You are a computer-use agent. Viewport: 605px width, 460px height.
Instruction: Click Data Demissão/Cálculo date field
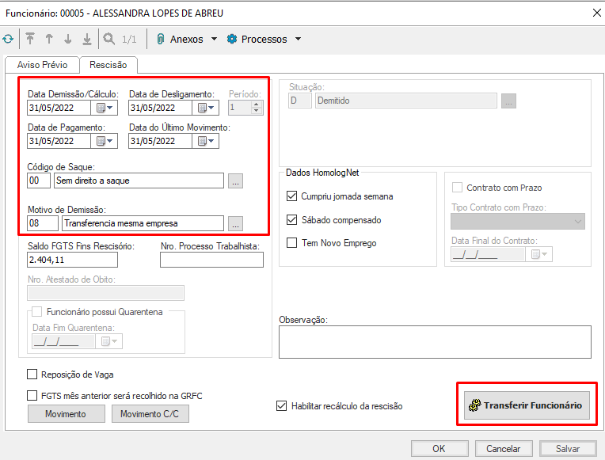pyautogui.click(x=59, y=108)
